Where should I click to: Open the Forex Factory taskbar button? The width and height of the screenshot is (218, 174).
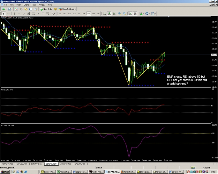click(128, 172)
